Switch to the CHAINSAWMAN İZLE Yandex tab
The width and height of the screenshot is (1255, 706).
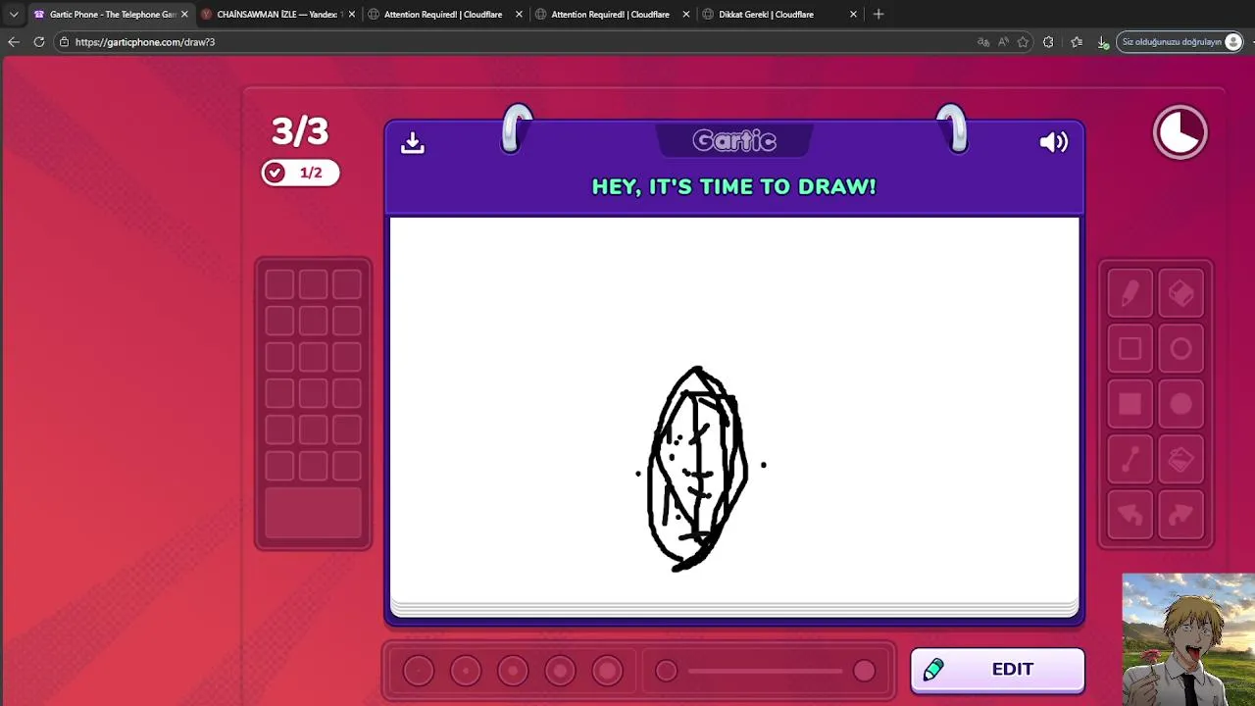[277, 14]
